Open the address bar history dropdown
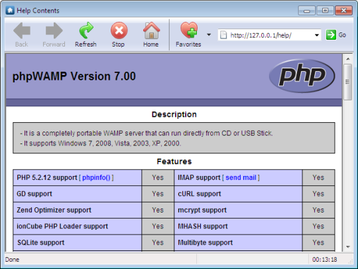358x269 pixels. point(317,35)
